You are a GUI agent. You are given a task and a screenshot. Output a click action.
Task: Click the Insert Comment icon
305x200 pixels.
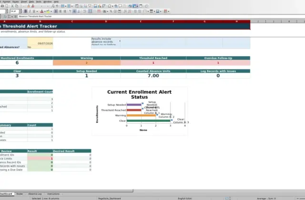(120, 6)
